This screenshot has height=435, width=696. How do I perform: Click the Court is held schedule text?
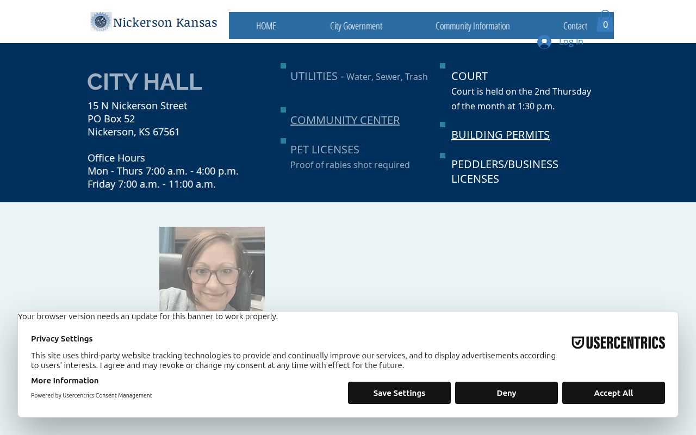[521, 99]
